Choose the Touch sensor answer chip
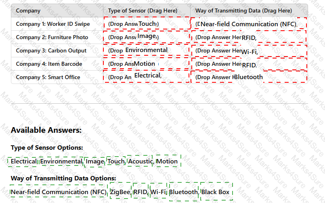Viewport: 325px width, 203px height. click(116, 161)
